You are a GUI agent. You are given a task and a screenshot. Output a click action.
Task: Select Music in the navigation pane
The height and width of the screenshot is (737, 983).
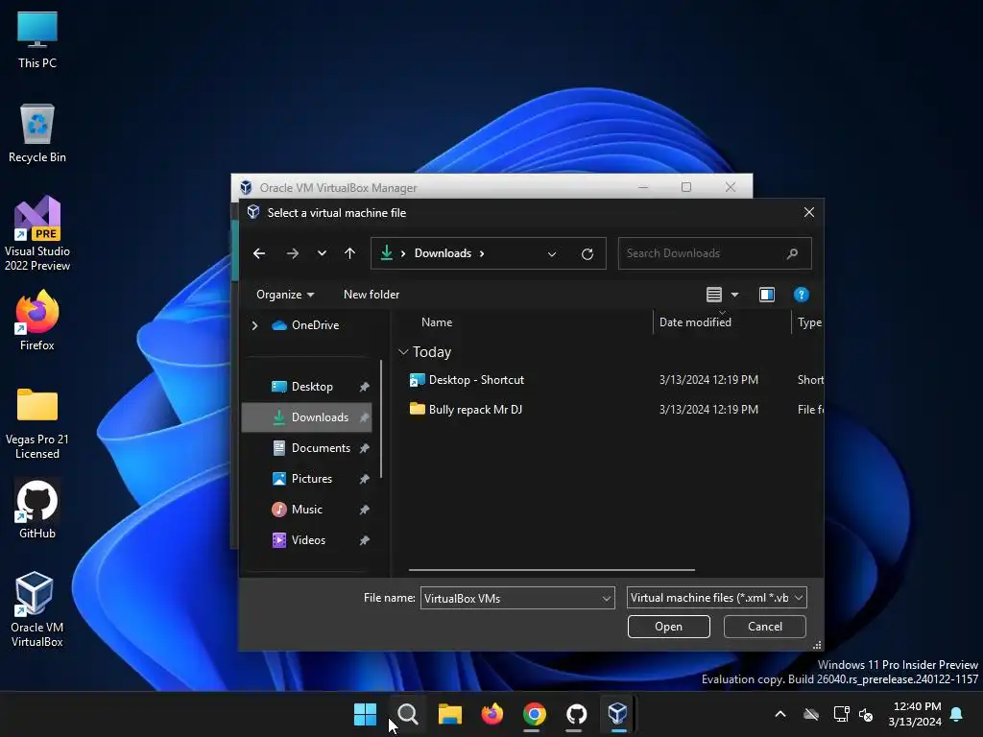pos(306,510)
